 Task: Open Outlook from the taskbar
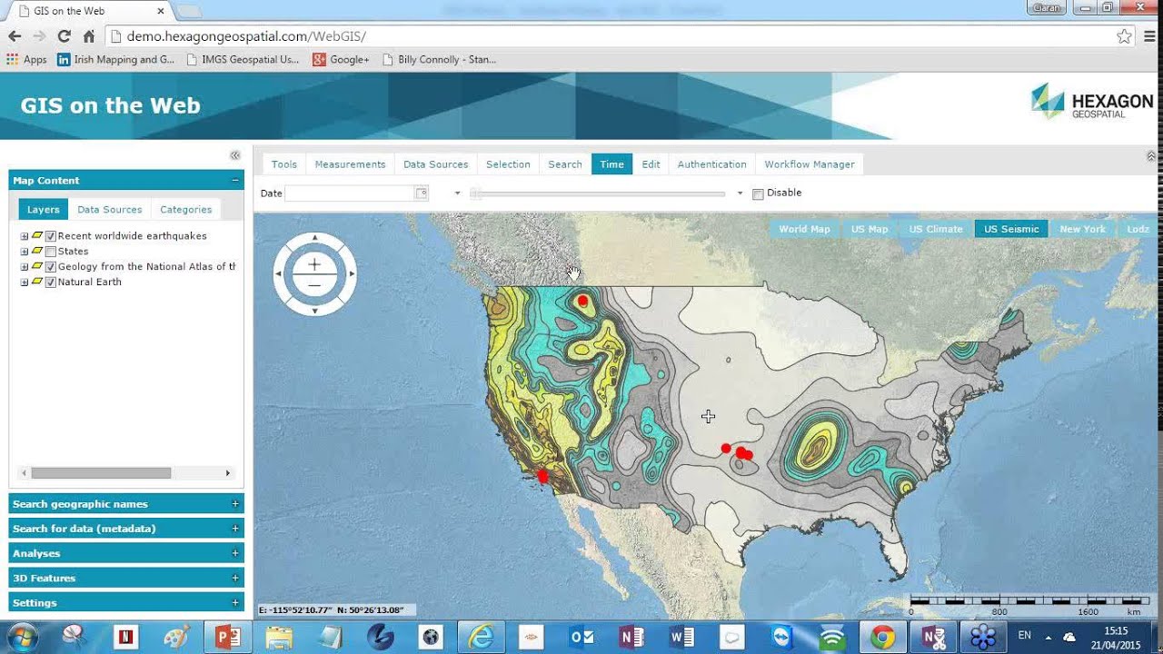click(581, 638)
